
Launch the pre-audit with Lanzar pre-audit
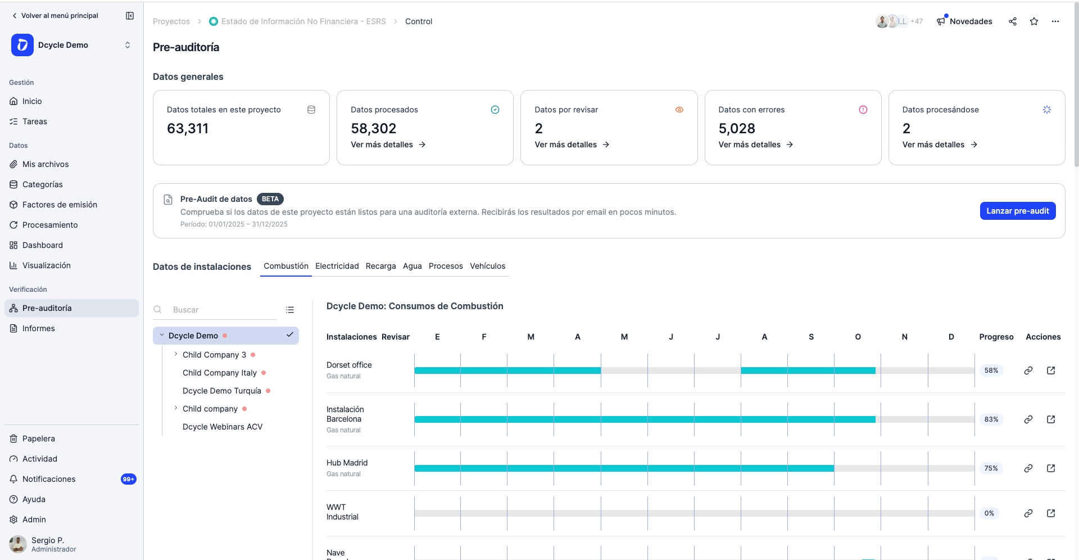1018,211
